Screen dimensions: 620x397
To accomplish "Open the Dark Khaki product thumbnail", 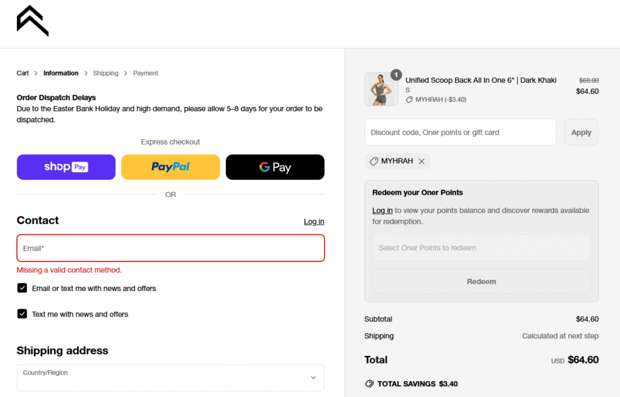I will point(381,90).
